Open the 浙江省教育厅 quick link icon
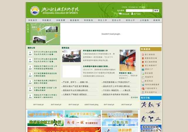This screenshot has width=188, height=132. (x=143, y=66)
